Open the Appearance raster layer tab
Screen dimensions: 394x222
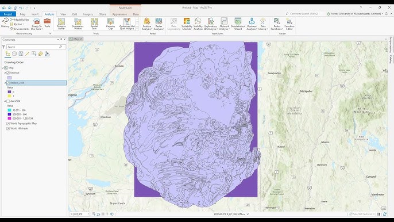[119, 14]
